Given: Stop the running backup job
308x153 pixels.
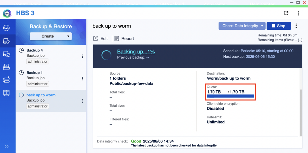Looking at the screenshot, I should pos(279,26).
